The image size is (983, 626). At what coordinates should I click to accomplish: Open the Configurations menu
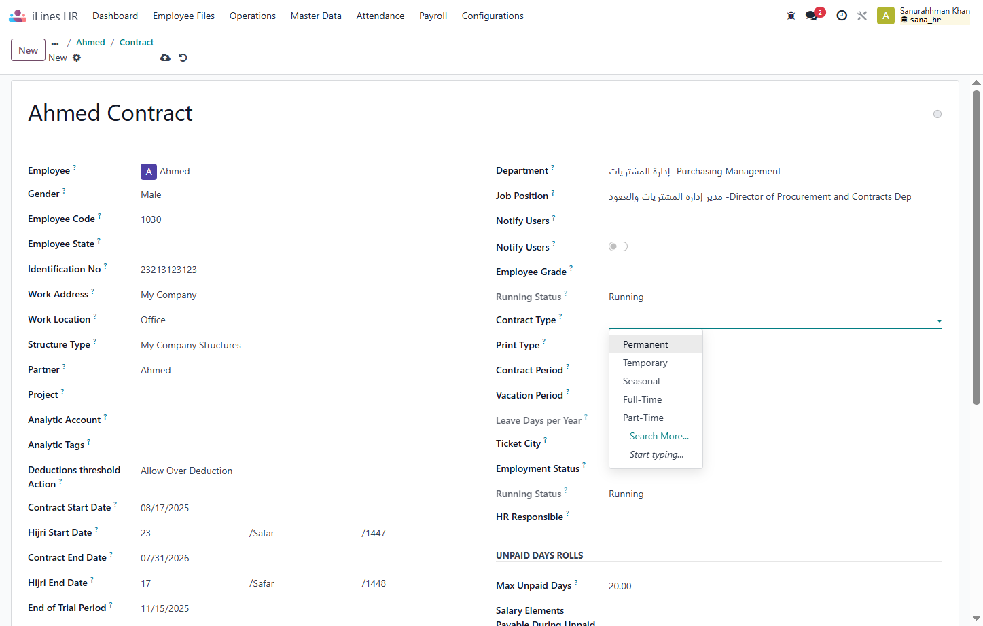[x=493, y=16]
